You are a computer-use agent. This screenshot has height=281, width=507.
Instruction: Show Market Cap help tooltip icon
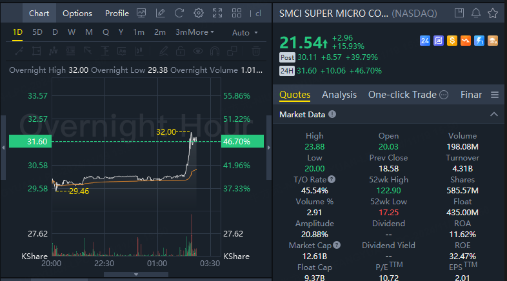[x=337, y=245]
